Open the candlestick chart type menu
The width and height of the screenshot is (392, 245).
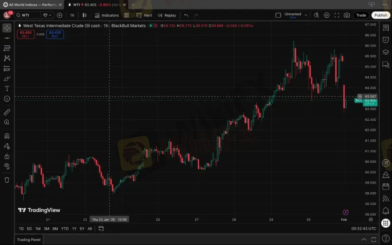[x=85, y=15]
